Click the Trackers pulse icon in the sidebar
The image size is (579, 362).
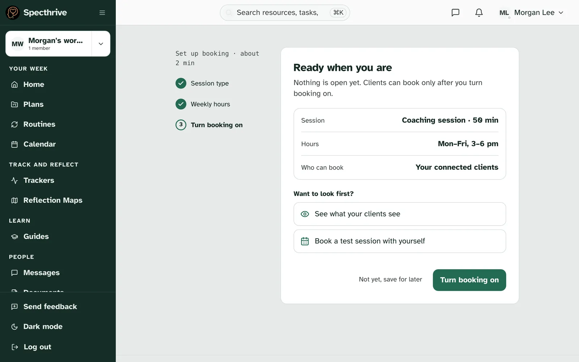pos(14,180)
